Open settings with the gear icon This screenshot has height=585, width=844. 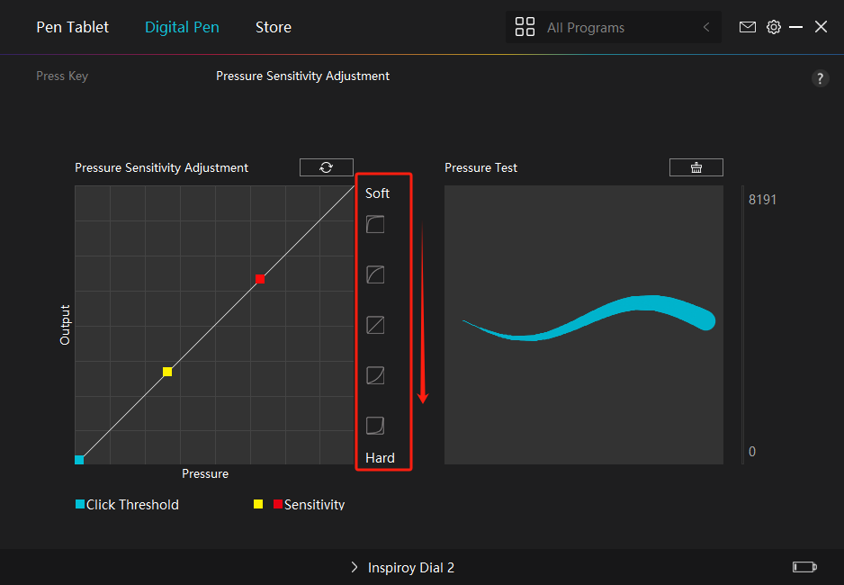[x=773, y=27]
